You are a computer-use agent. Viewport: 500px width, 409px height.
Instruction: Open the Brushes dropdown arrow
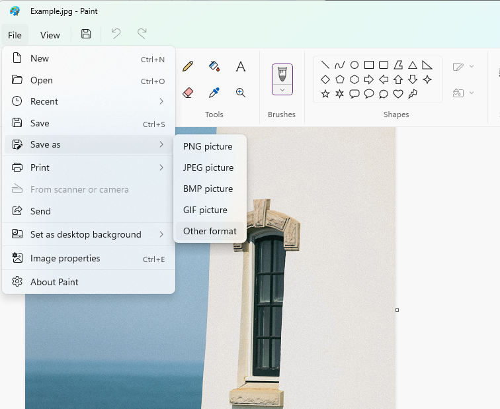point(282,90)
